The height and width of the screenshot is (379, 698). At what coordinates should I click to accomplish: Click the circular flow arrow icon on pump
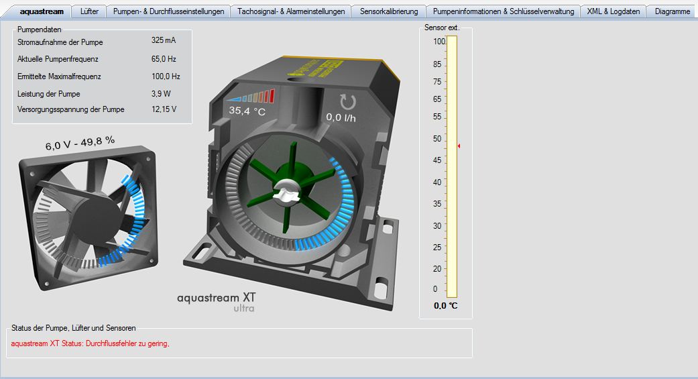348,102
